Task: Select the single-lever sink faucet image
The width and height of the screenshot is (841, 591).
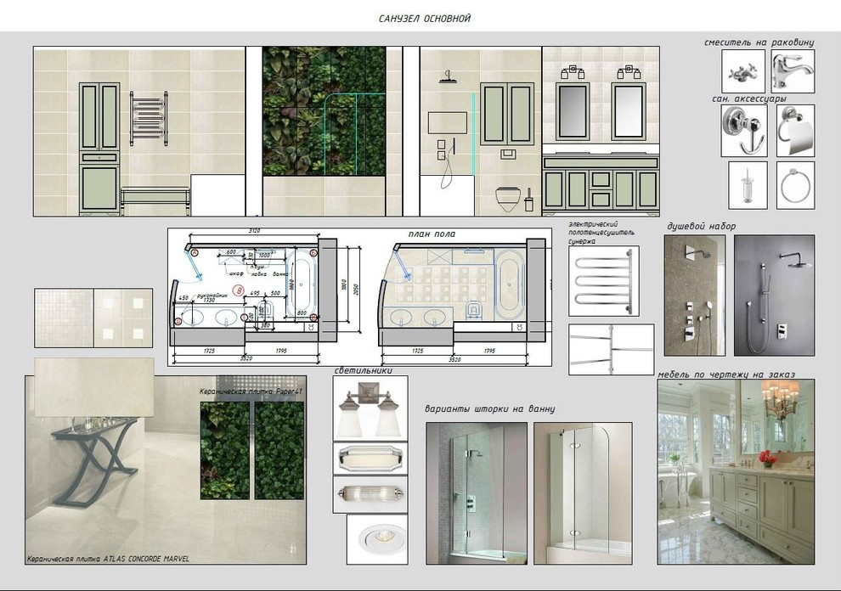Action: pyautogui.click(x=793, y=71)
